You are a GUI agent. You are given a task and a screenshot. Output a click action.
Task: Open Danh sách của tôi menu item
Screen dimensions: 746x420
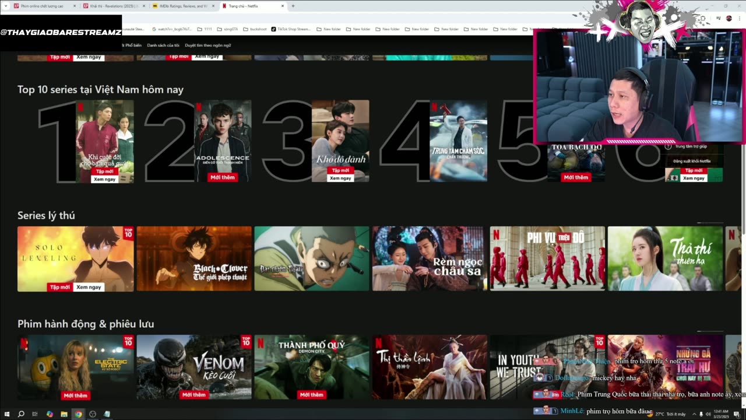pos(163,45)
